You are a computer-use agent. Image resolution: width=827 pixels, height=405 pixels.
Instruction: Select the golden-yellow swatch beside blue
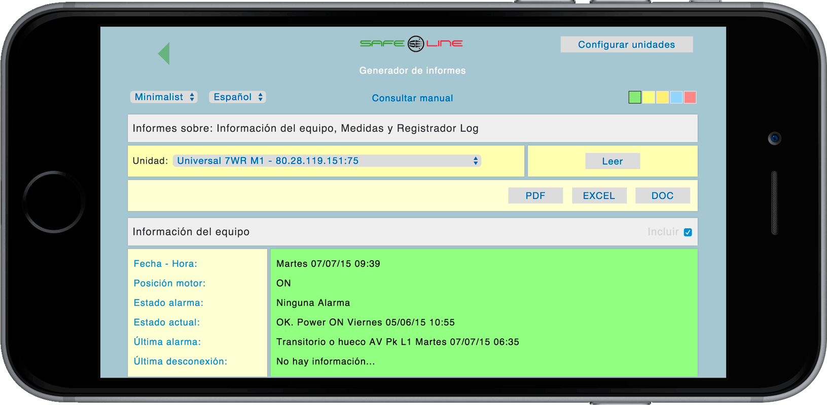coord(662,97)
